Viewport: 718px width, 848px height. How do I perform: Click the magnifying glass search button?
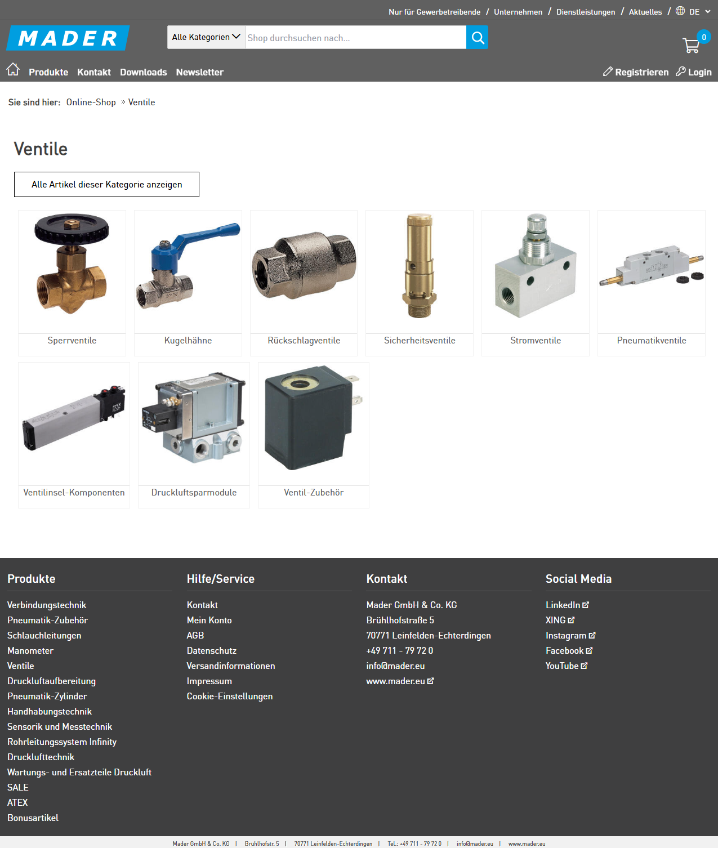(x=478, y=38)
